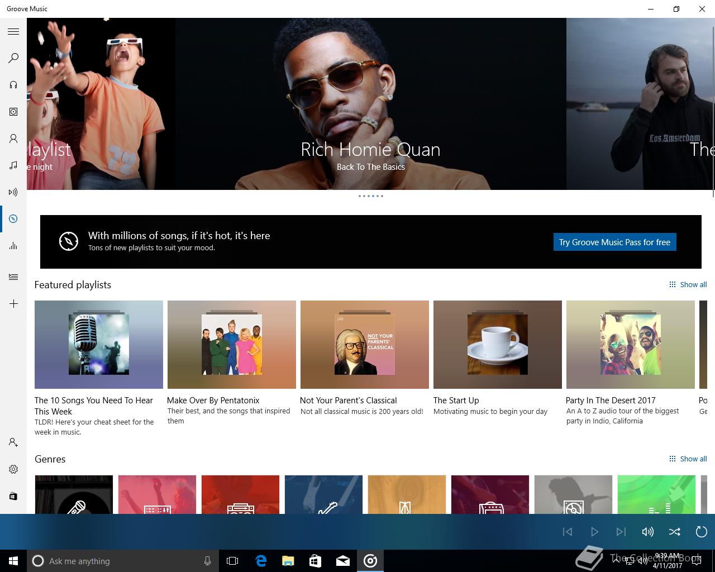Select the Explore compass icon in the sidebar
The height and width of the screenshot is (572, 715).
point(13,219)
